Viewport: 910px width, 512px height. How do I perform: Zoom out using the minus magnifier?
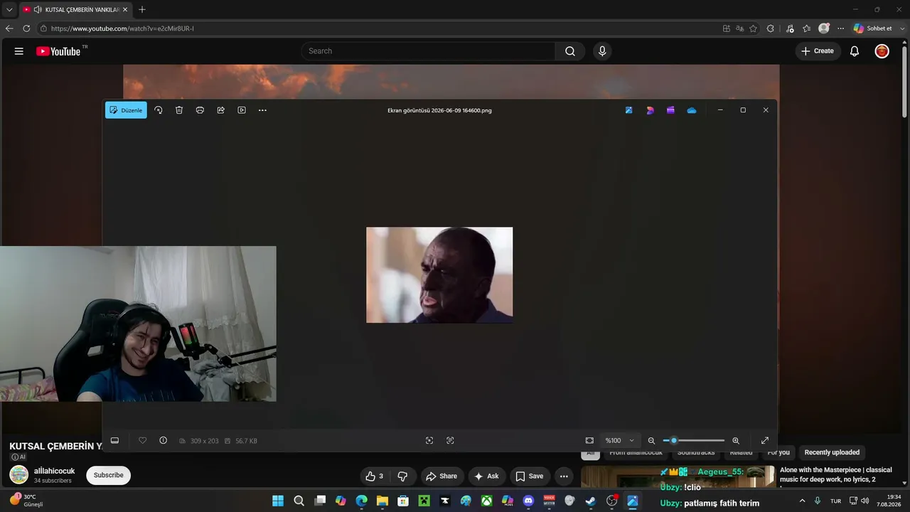click(651, 441)
